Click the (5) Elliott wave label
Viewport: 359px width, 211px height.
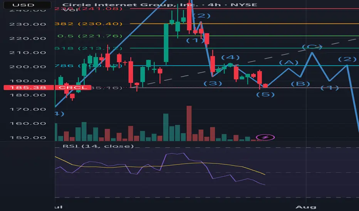click(265, 94)
